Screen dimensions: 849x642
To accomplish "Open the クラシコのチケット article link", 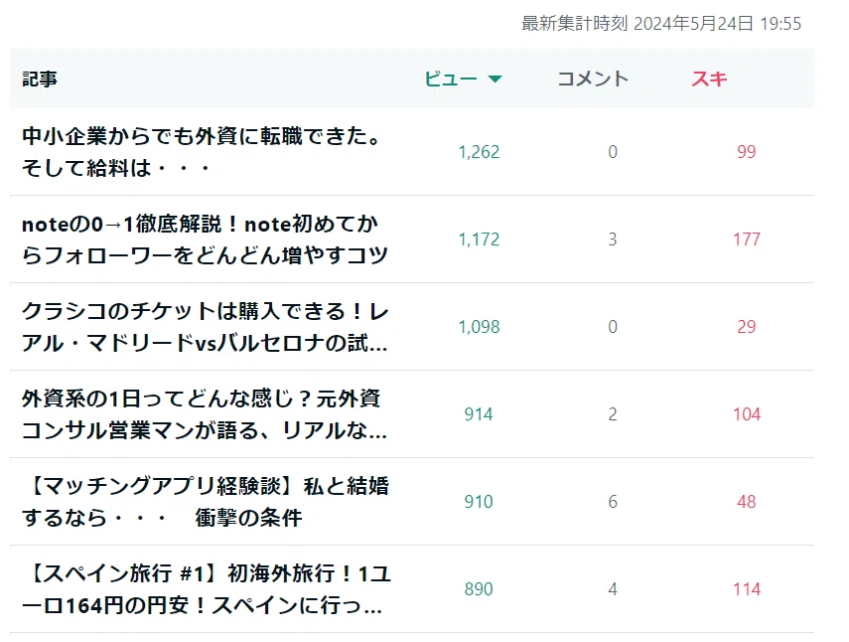I will 205,327.
